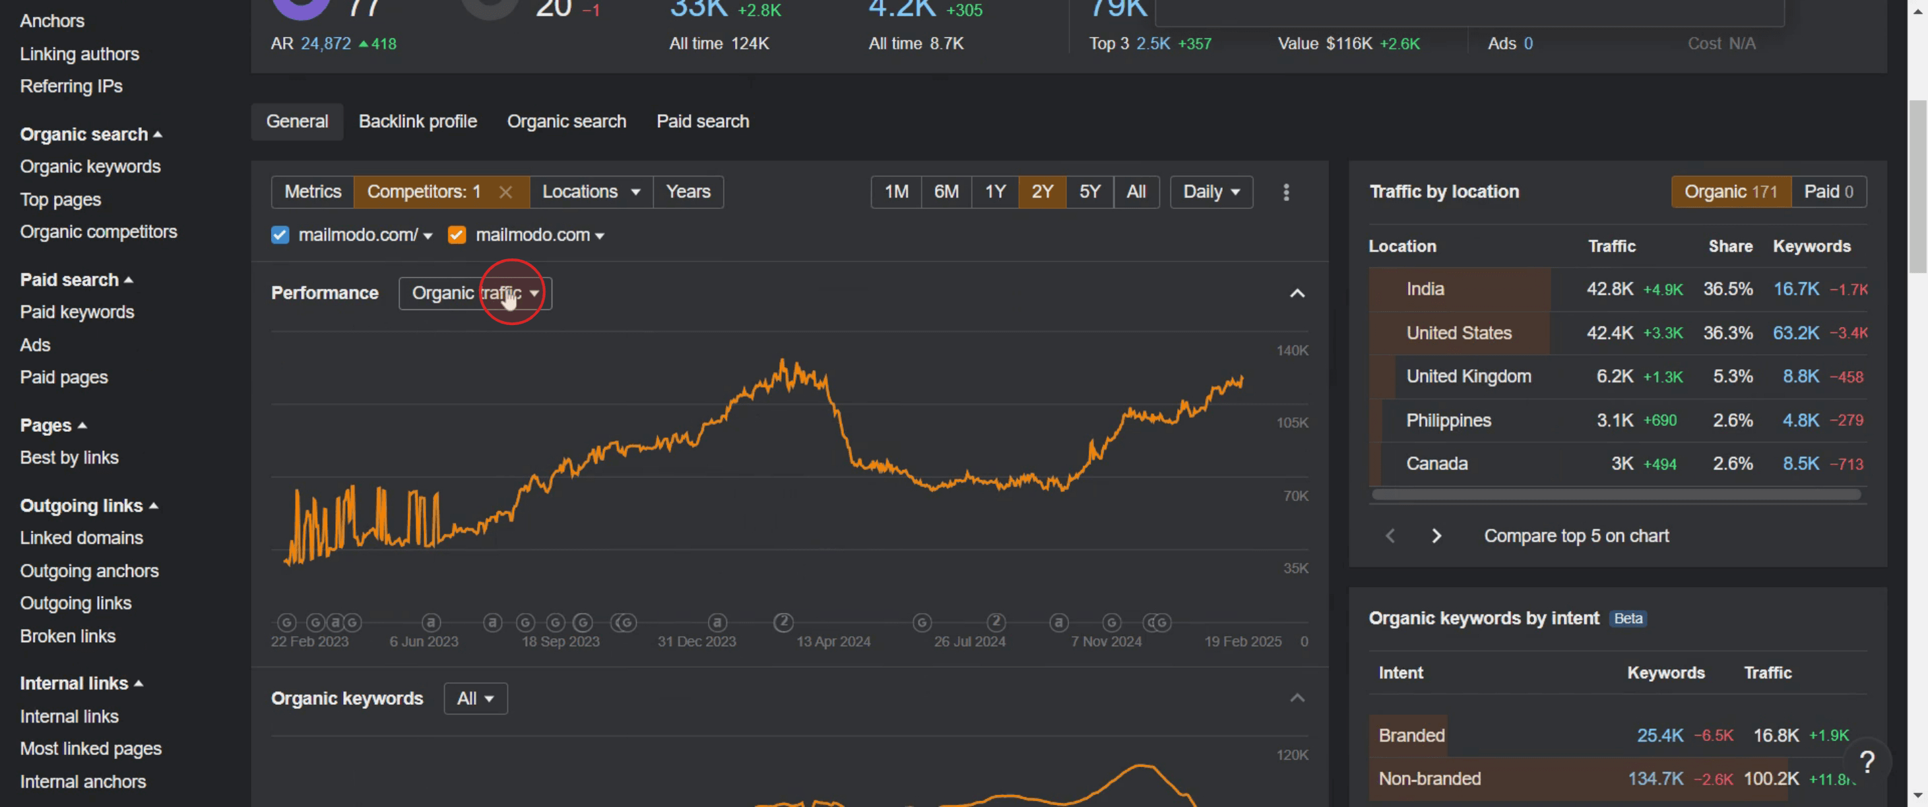Open the Locations dropdown filter
Image resolution: width=1928 pixels, height=807 pixels.
click(591, 193)
